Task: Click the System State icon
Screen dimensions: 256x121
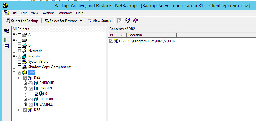Action: tap(24, 62)
